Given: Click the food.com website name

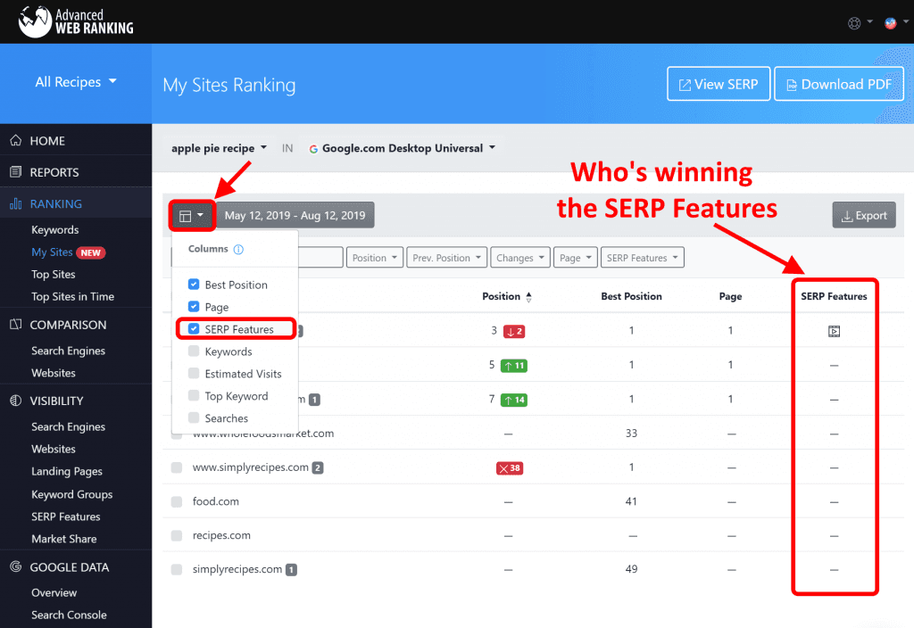Looking at the screenshot, I should click(x=216, y=501).
